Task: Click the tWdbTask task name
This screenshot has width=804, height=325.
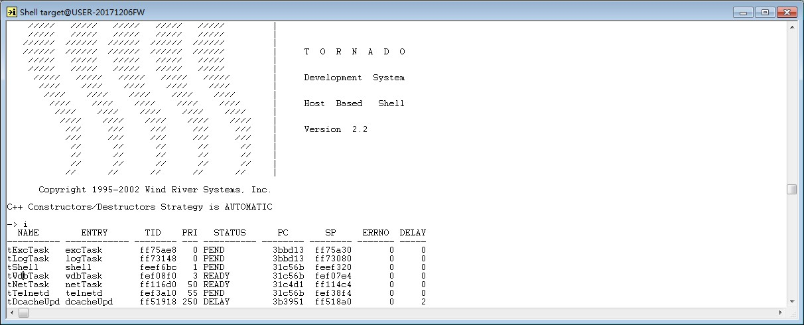Action: (28, 276)
